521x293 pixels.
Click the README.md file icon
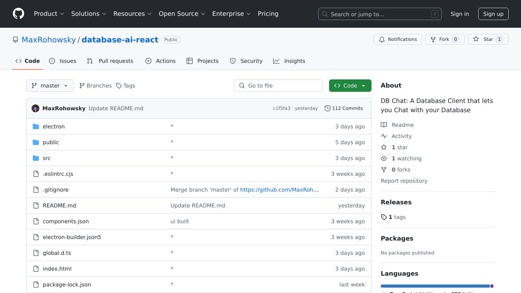36,205
